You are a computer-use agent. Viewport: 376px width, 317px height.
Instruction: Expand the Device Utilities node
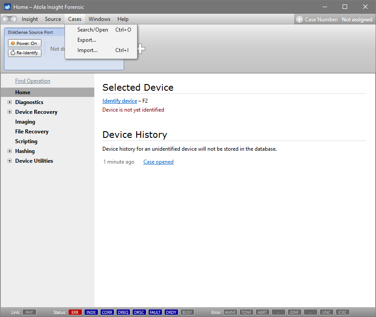click(x=10, y=161)
